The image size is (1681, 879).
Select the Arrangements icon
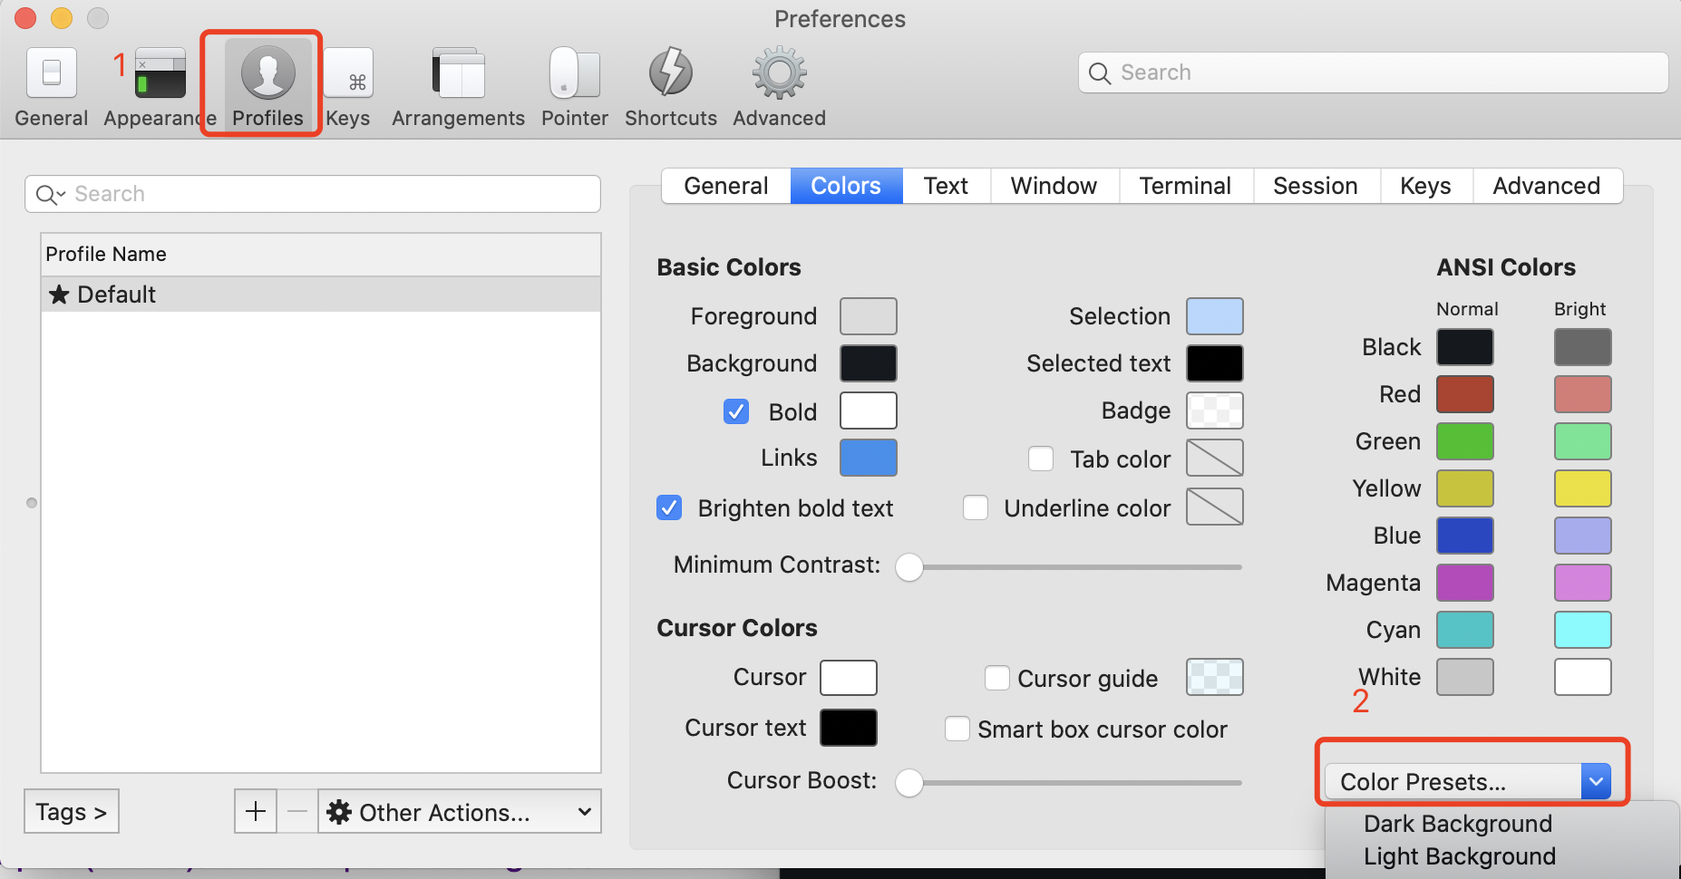click(x=458, y=86)
